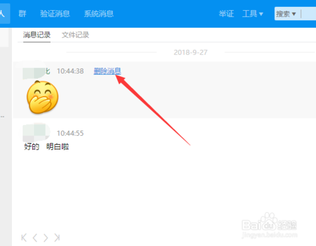Image resolution: width=316 pixels, height=246 pixels.
Task: Select the 文件记录 tab
Action: click(x=75, y=35)
